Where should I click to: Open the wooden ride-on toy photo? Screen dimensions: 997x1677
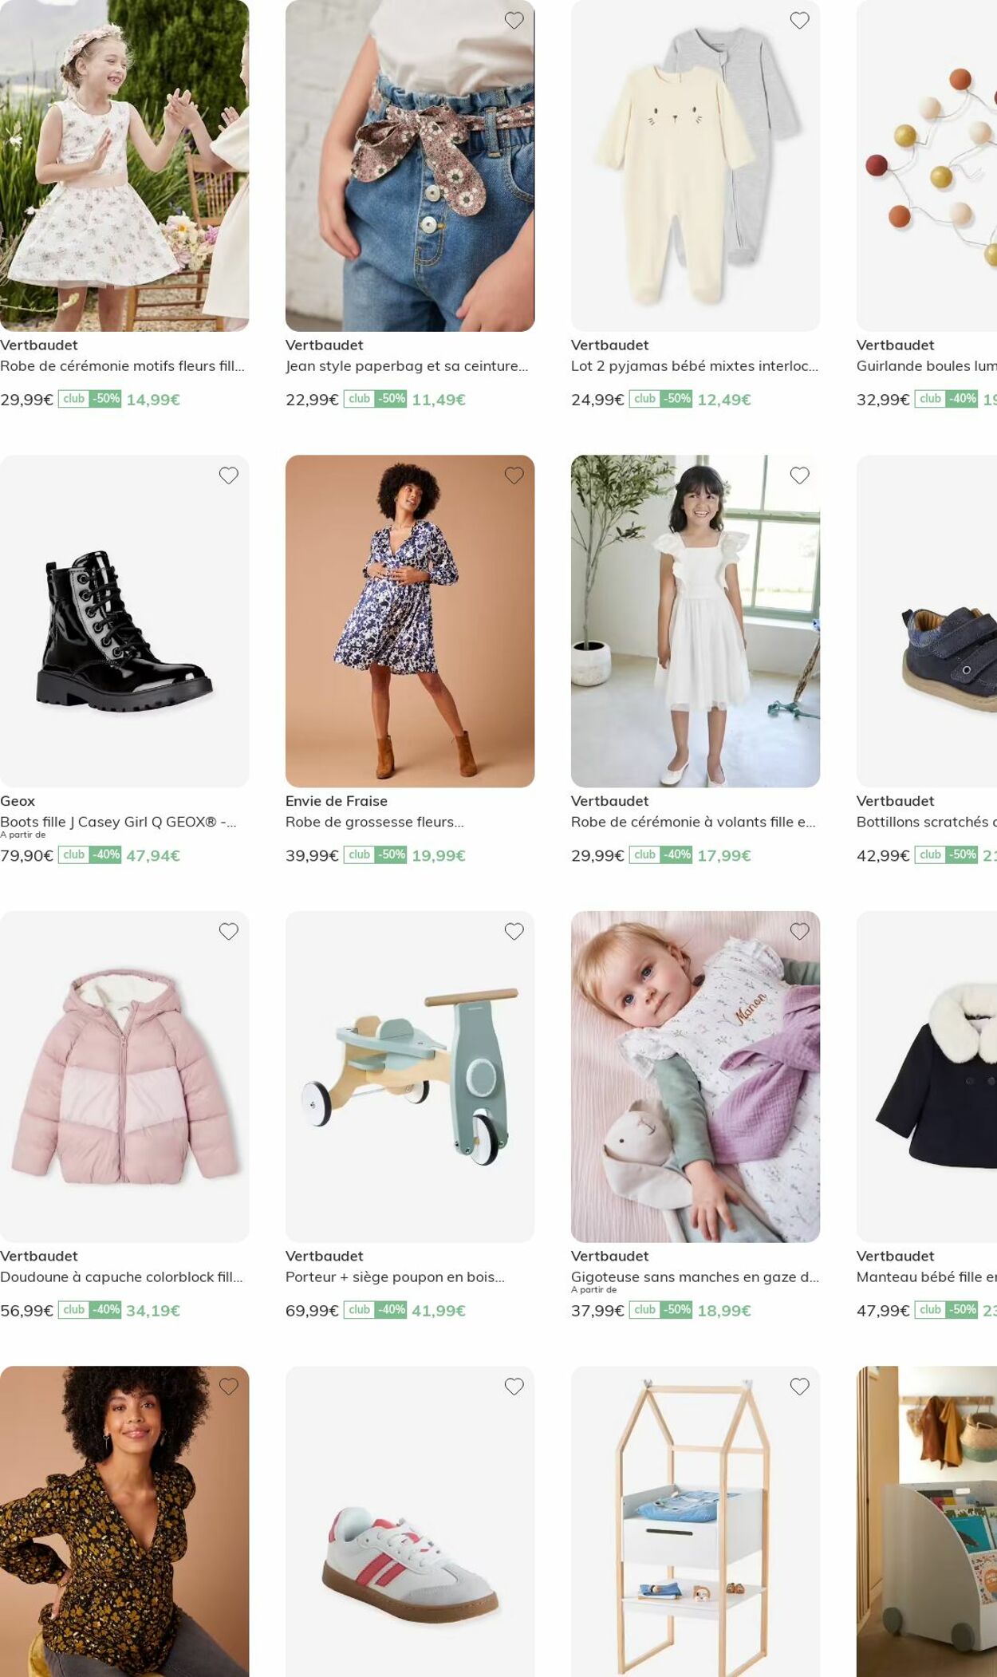[410, 1076]
